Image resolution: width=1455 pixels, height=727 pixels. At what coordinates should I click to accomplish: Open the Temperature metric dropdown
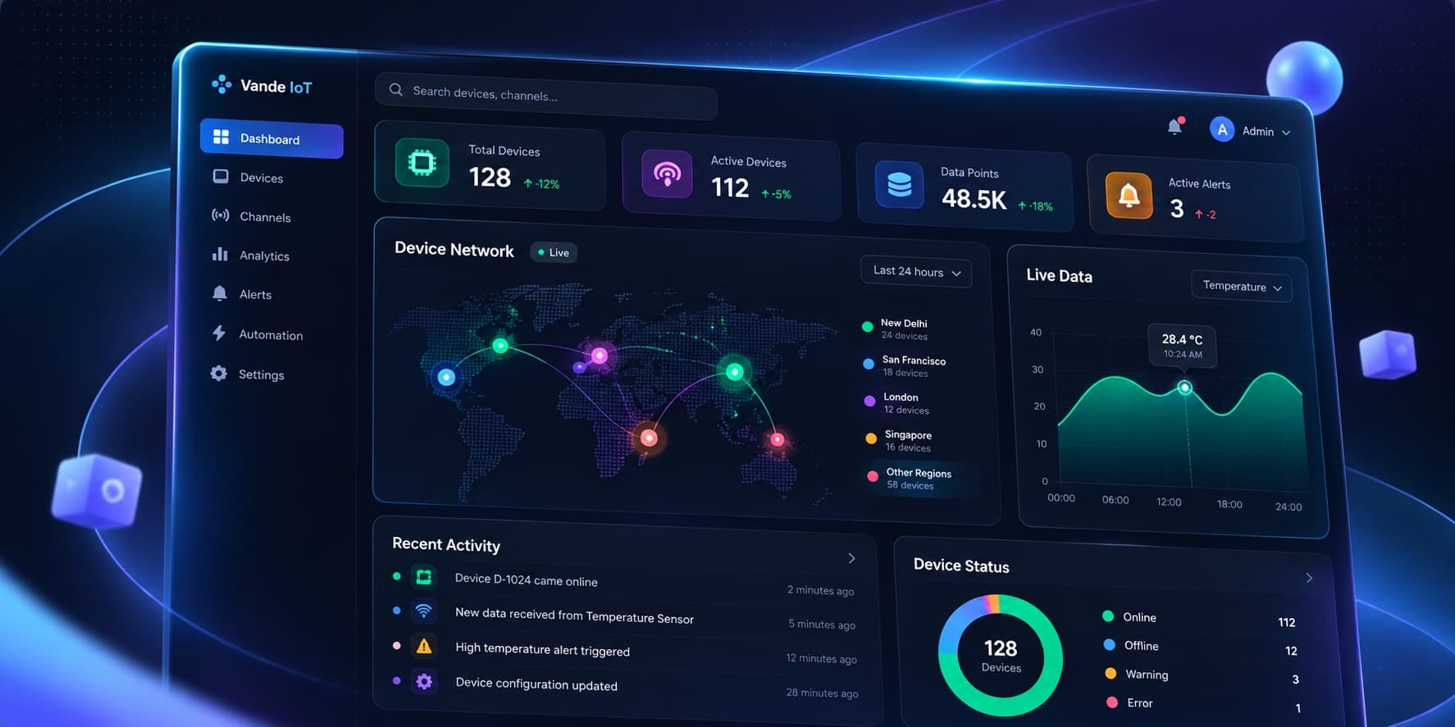pos(1242,287)
